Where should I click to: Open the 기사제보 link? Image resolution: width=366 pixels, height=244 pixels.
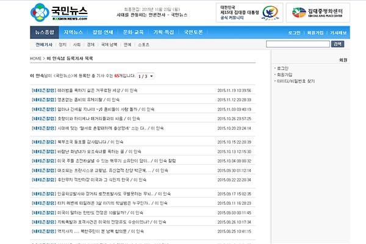tap(338, 33)
